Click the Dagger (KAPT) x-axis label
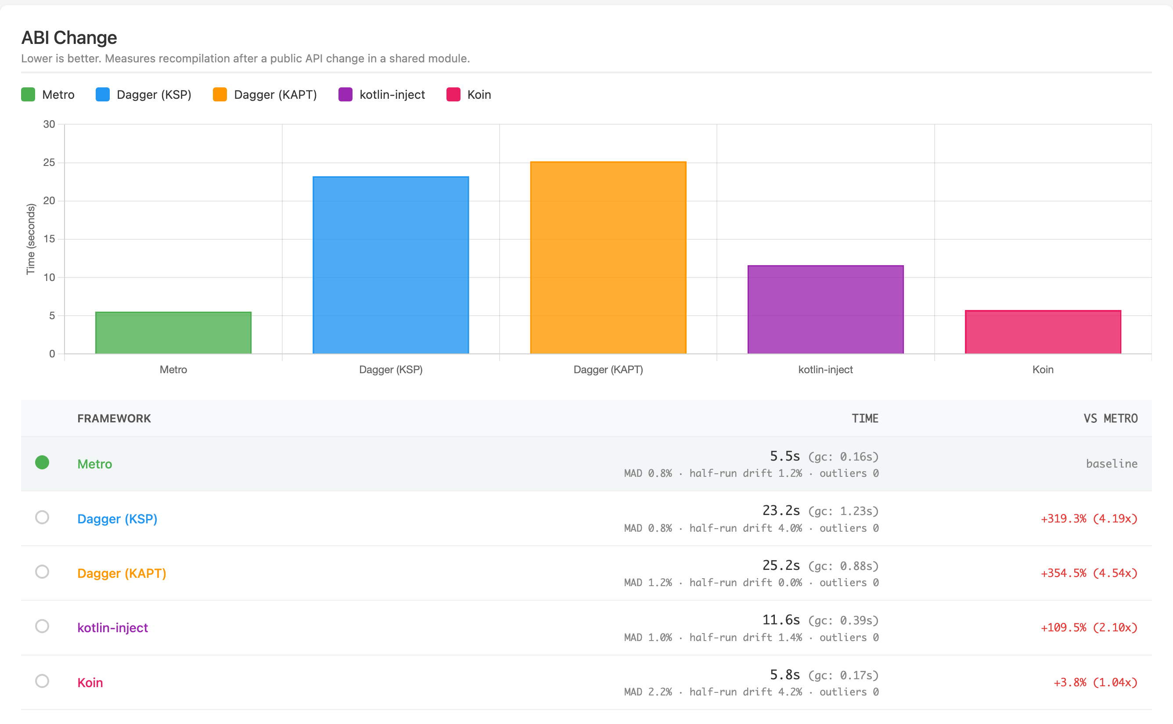The width and height of the screenshot is (1173, 724). tap(608, 370)
